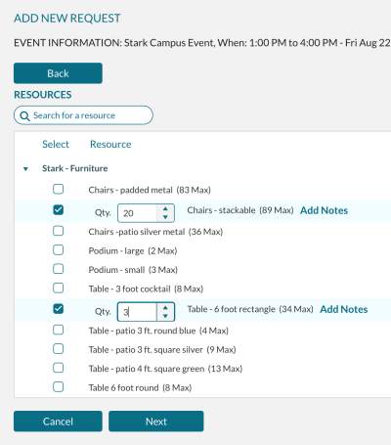Click the EVENT INFORMATION line
391x445 pixels.
[202, 43]
